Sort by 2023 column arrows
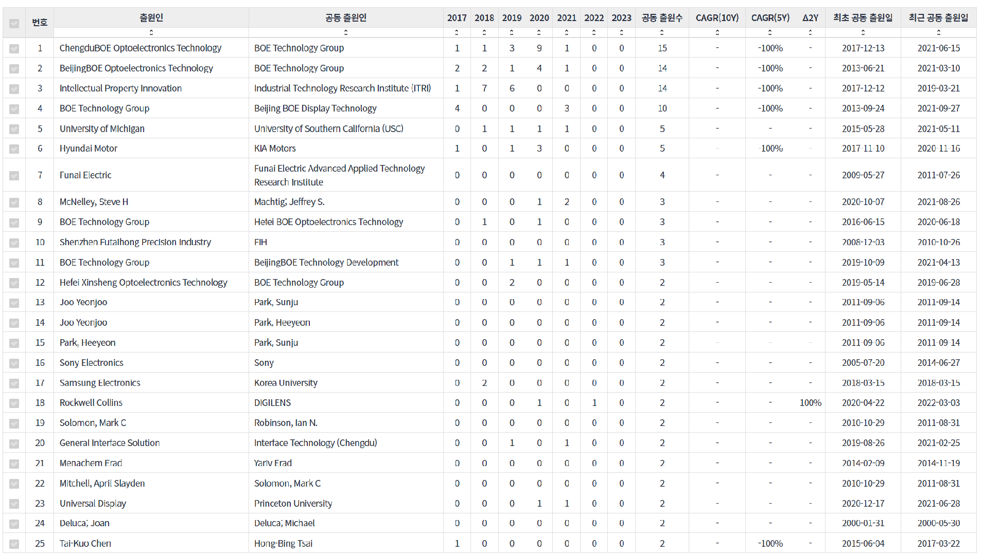 pos(622,32)
